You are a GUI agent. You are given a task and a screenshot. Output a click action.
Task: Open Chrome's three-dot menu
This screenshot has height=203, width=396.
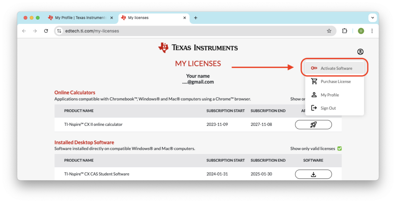[x=372, y=31]
